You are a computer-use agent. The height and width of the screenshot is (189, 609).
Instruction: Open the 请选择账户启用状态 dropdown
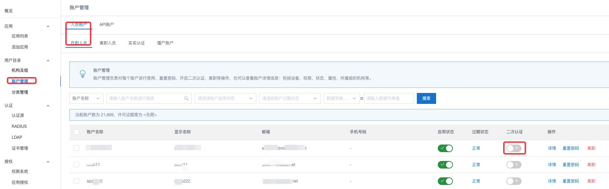point(225,98)
